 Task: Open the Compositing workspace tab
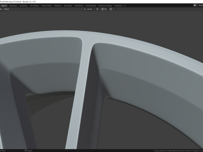coord(91,6)
